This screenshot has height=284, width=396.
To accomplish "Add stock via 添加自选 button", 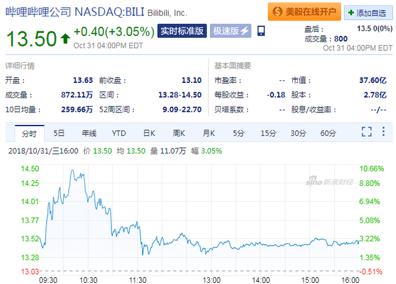I will click(x=368, y=13).
